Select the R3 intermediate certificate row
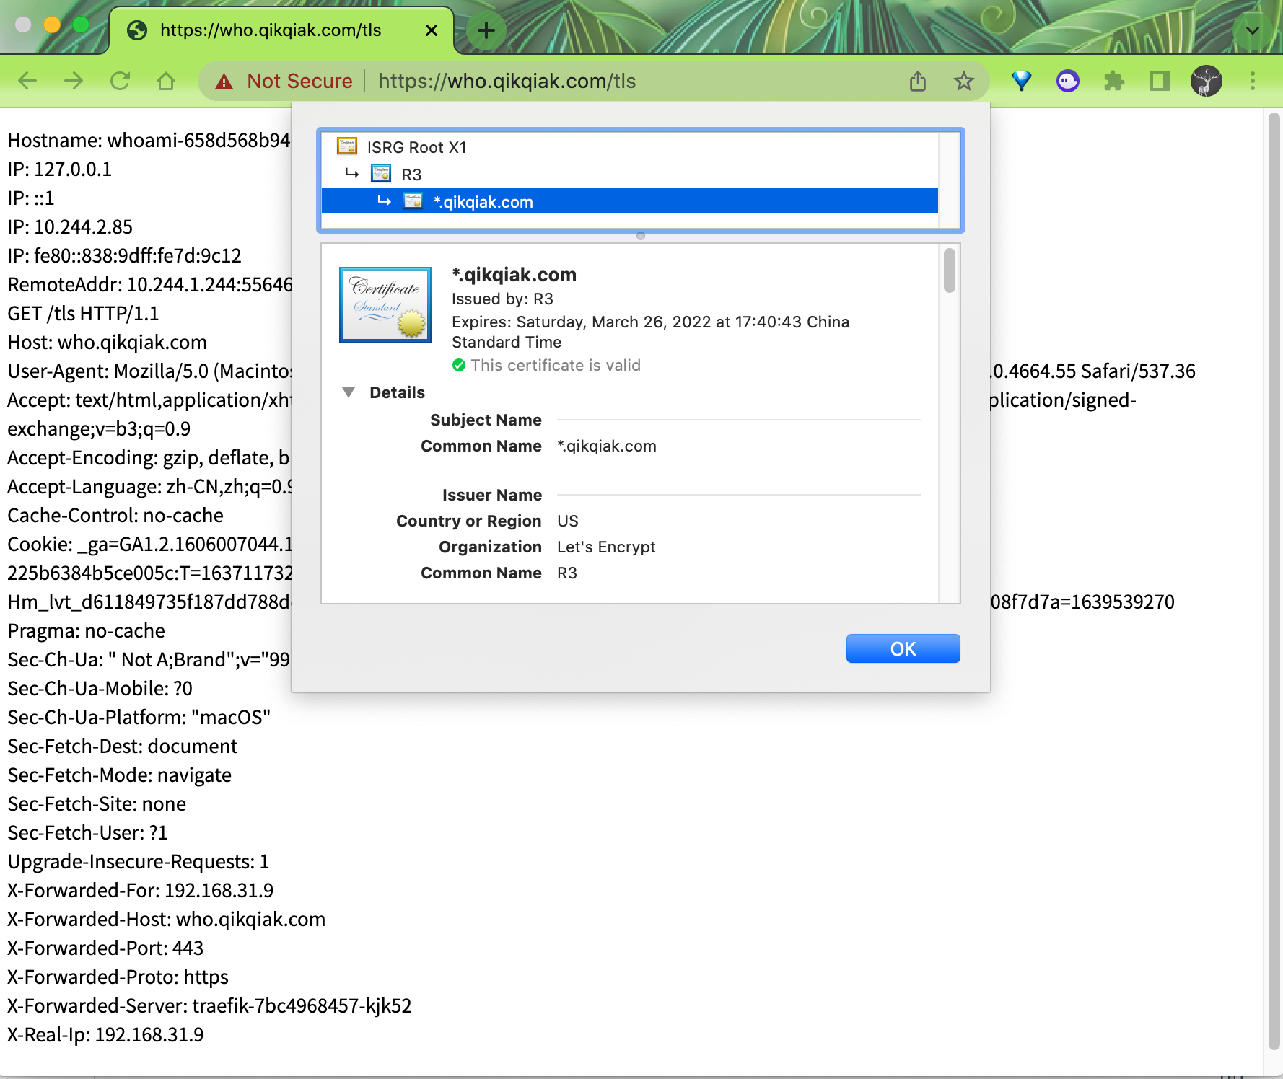 629,175
